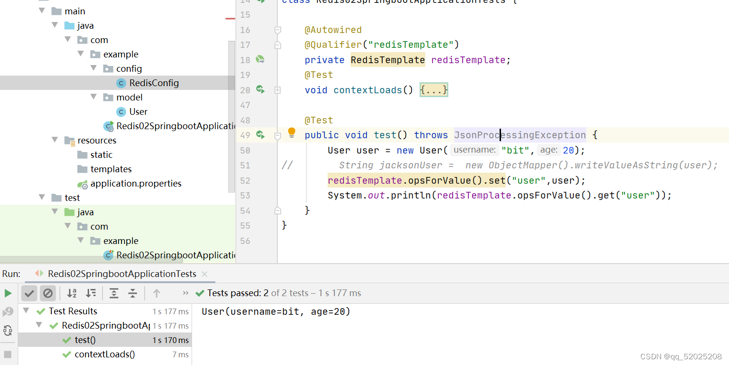Screen dimensions: 729x365
Task: Select the resources folder
Action: tap(97, 140)
